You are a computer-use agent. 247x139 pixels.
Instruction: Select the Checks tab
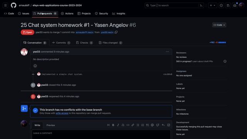tap(84, 43)
